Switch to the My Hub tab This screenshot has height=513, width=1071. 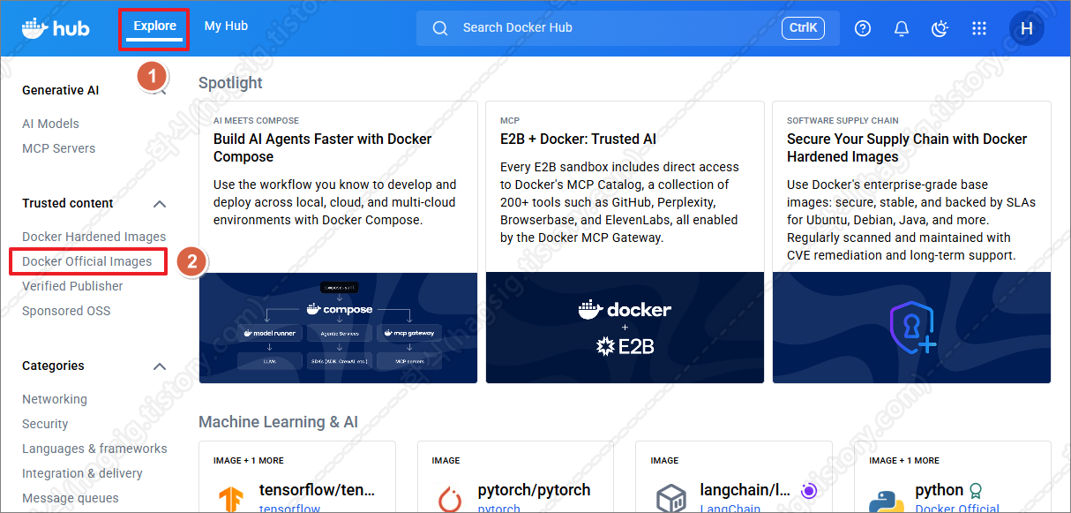[x=226, y=26]
